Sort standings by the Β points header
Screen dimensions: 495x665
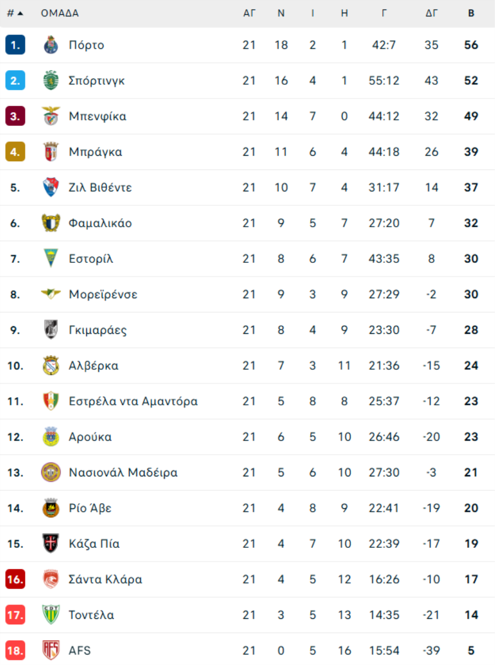(x=471, y=13)
